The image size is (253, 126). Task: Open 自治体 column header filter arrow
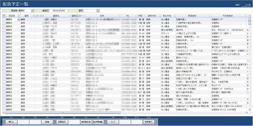tap(19, 16)
